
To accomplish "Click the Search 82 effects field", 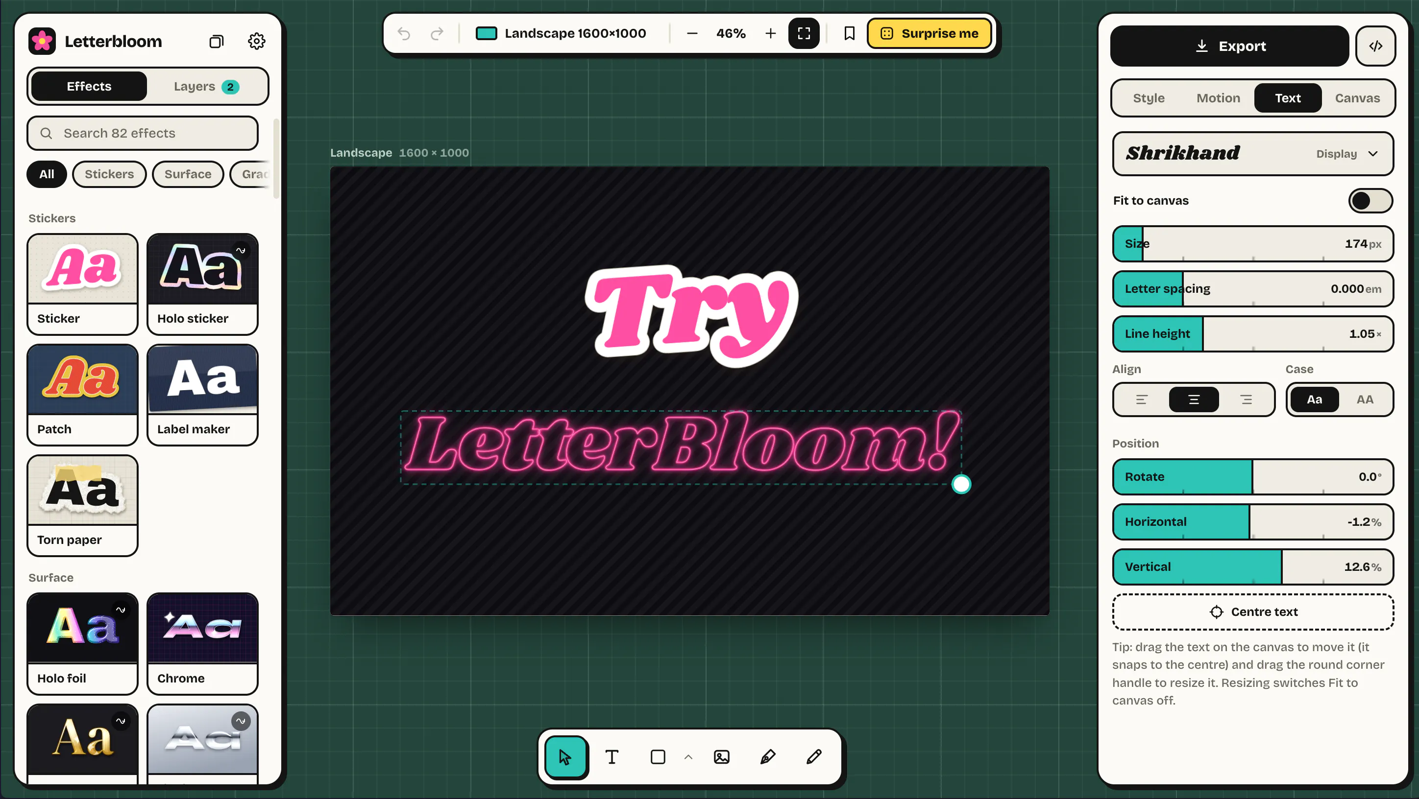I will [x=143, y=133].
